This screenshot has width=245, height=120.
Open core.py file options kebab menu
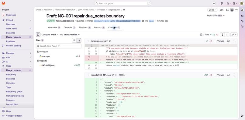[x=234, y=41]
